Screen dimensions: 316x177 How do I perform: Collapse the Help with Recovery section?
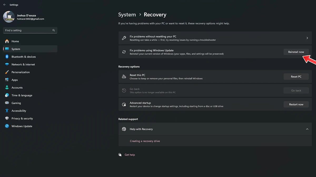point(307,129)
